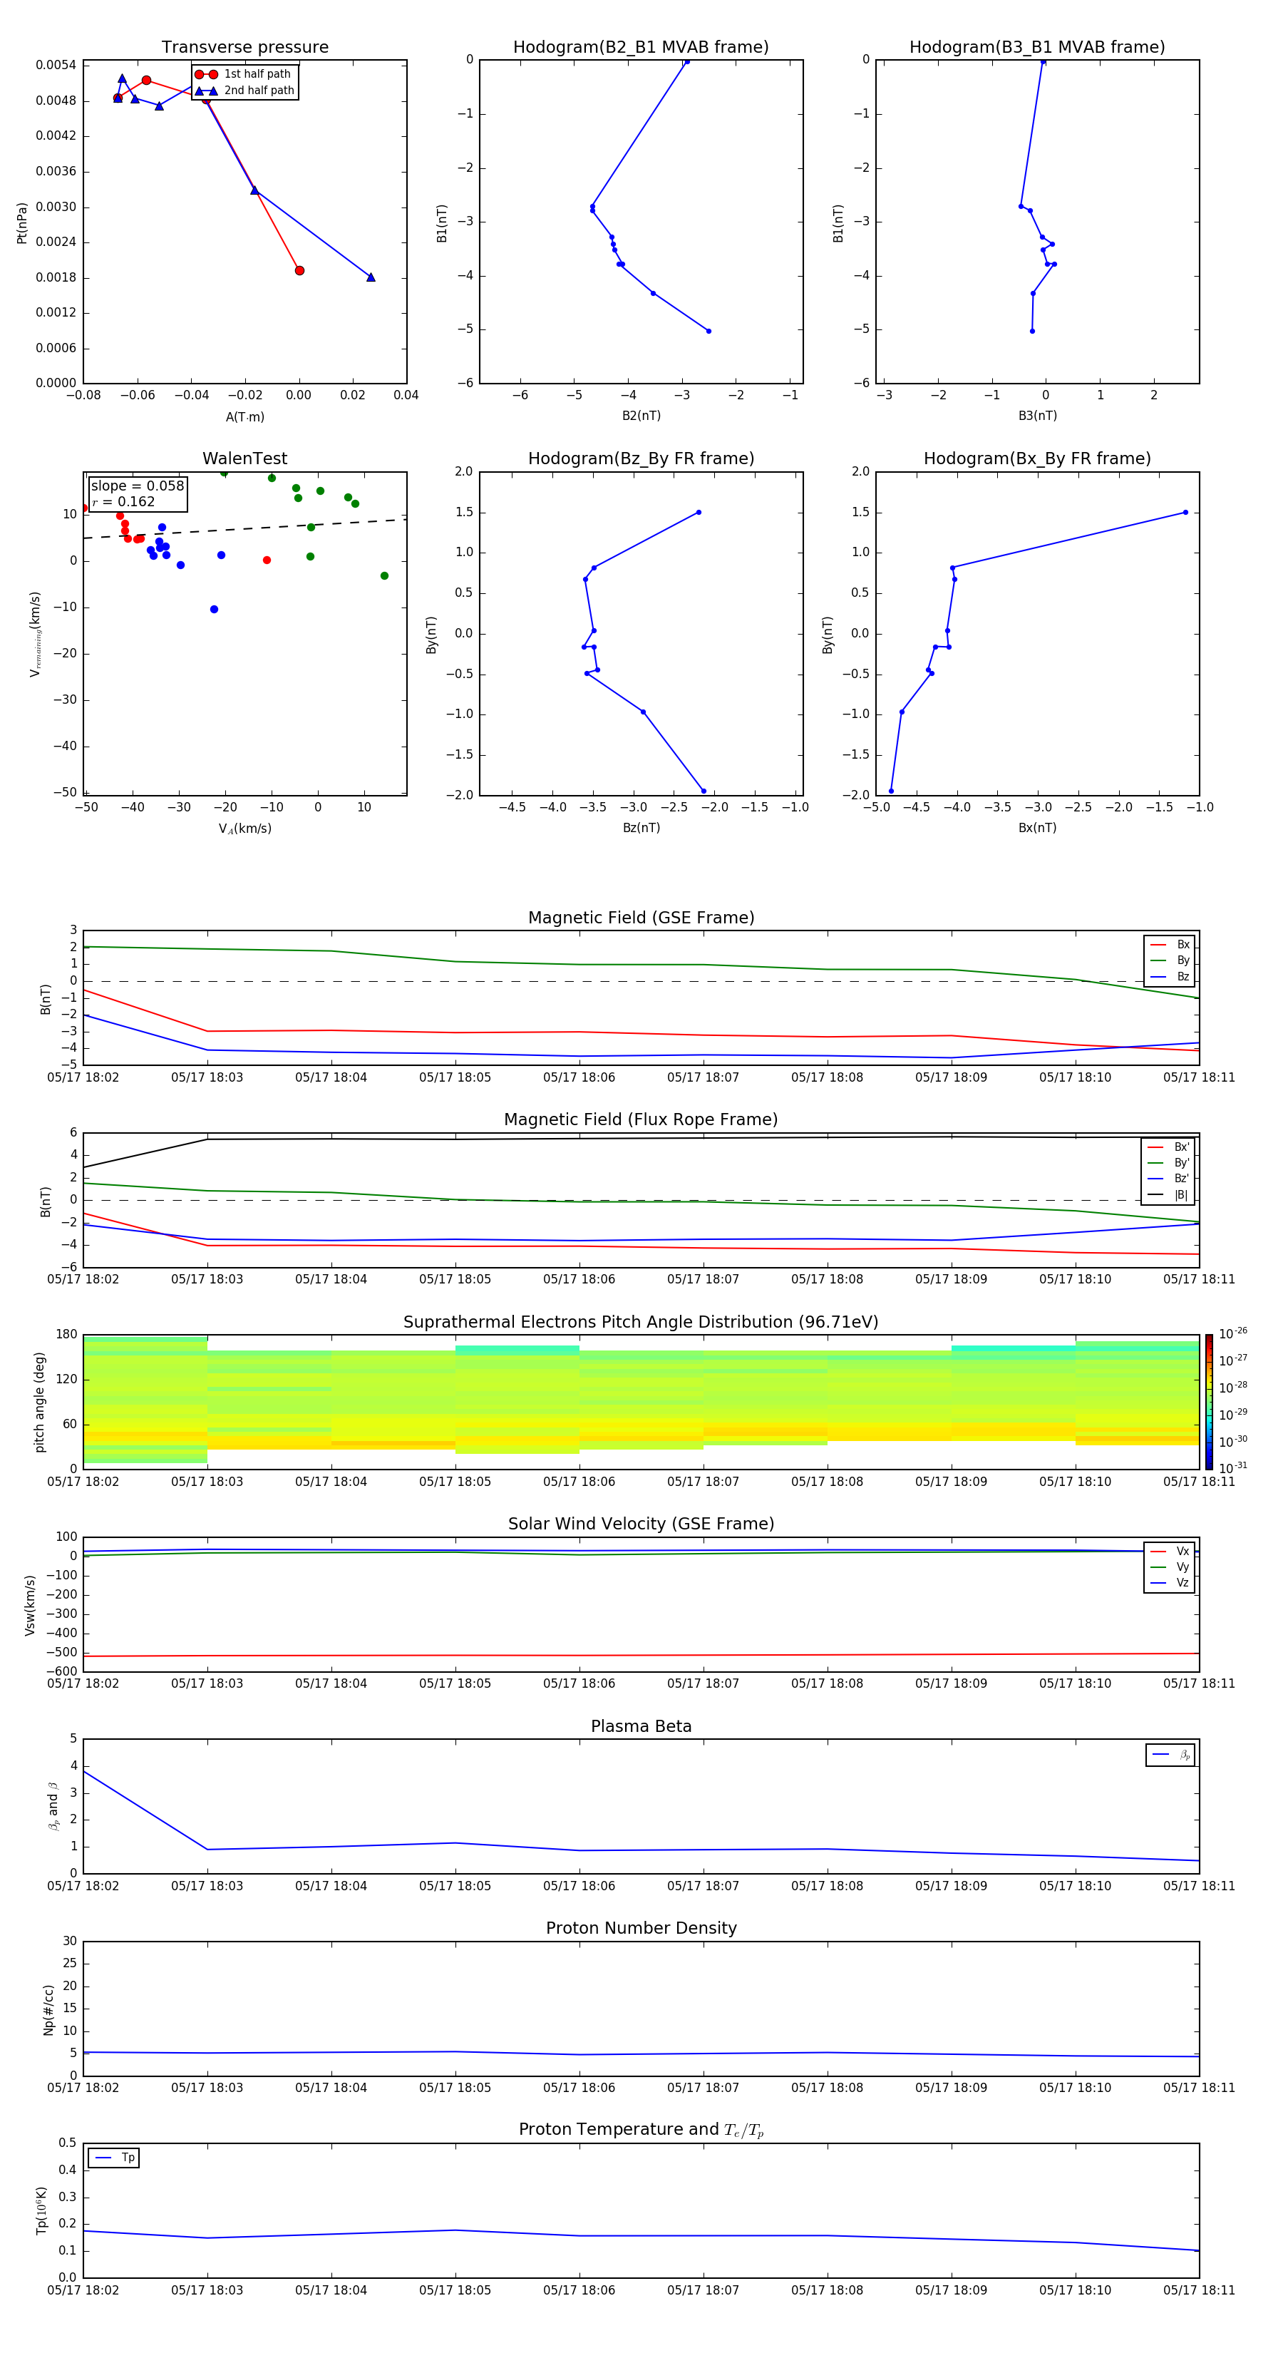Click the "WalenTest" plot title
The image size is (1283, 2353).
244,458
